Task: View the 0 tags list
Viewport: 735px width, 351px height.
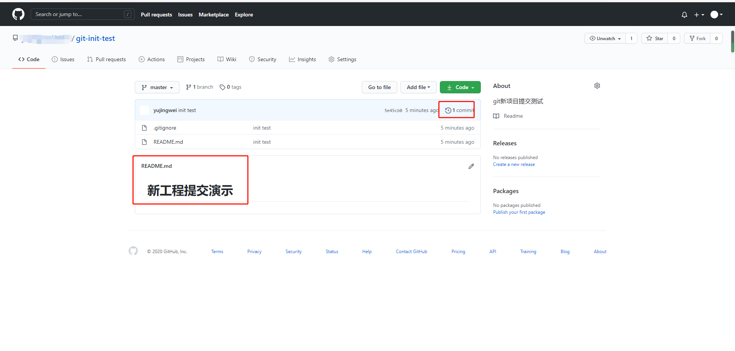Action: pyautogui.click(x=230, y=87)
